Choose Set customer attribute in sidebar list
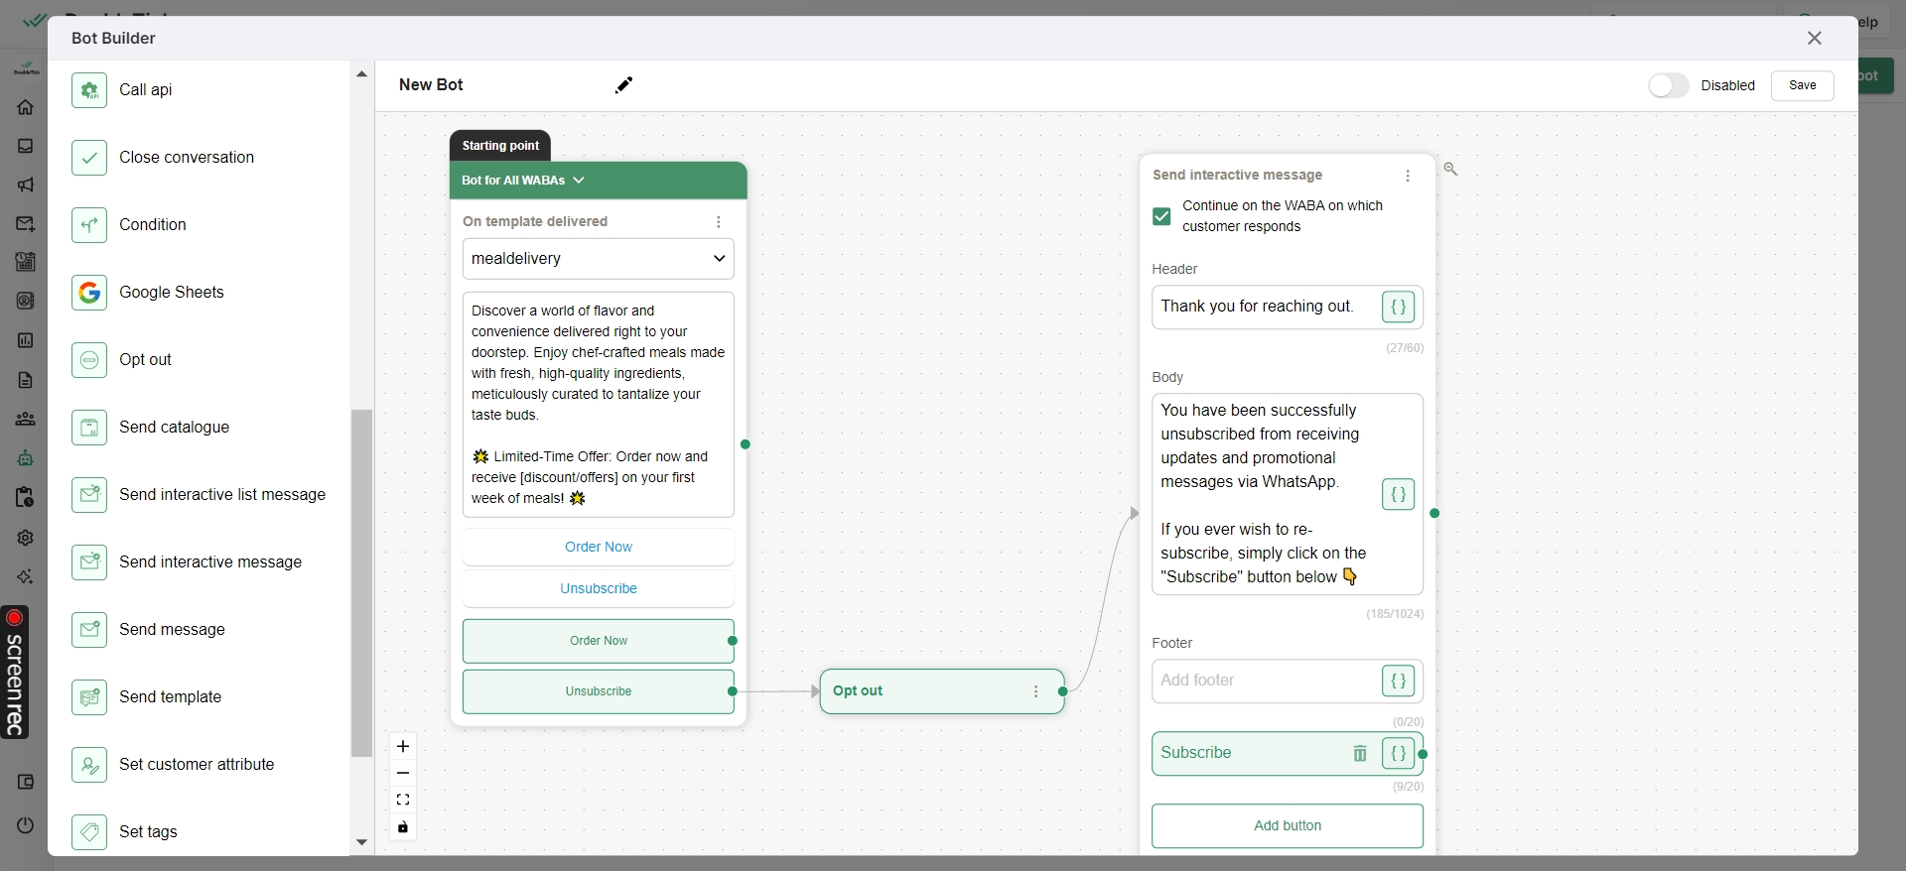Image resolution: width=1906 pixels, height=871 pixels. (196, 765)
